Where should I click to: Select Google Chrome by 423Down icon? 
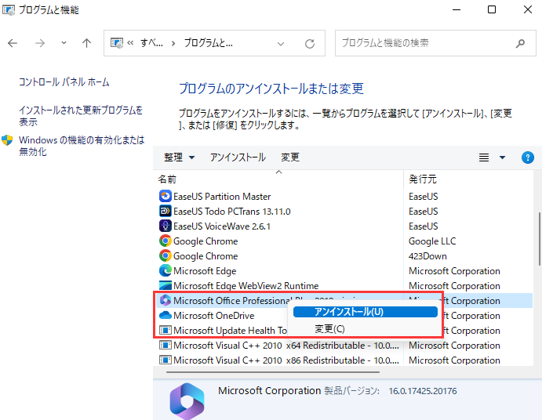pos(166,255)
